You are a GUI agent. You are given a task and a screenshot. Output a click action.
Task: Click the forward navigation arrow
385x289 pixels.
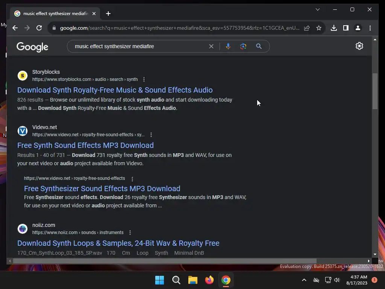27,28
